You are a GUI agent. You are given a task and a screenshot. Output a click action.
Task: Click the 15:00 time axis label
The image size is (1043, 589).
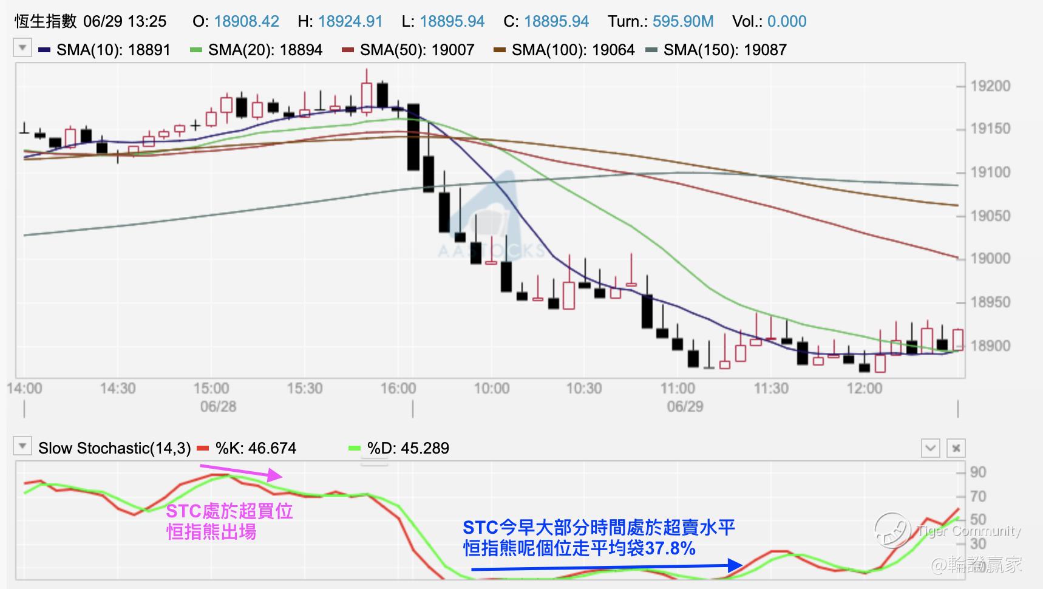(x=211, y=389)
